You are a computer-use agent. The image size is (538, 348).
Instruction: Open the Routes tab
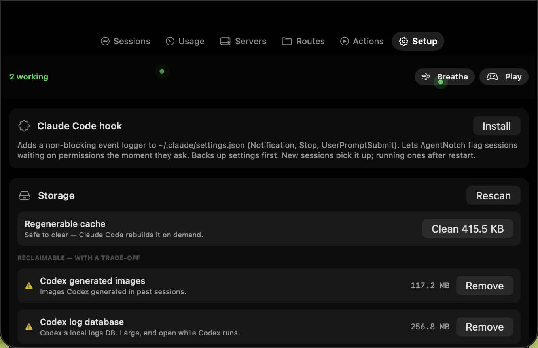click(303, 41)
